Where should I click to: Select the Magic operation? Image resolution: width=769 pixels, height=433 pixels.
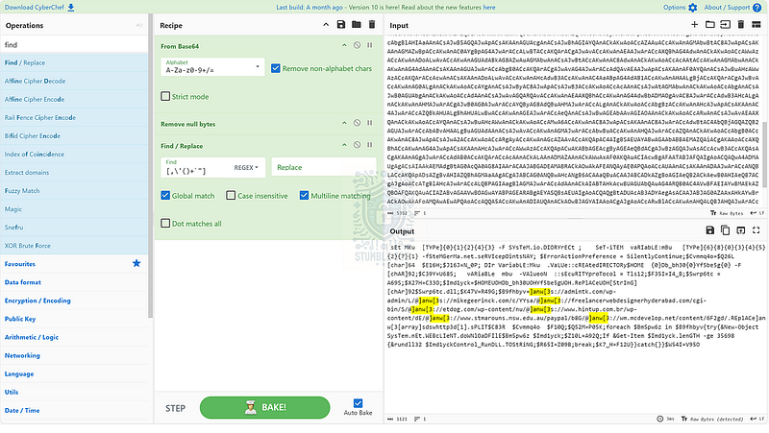click(74, 209)
